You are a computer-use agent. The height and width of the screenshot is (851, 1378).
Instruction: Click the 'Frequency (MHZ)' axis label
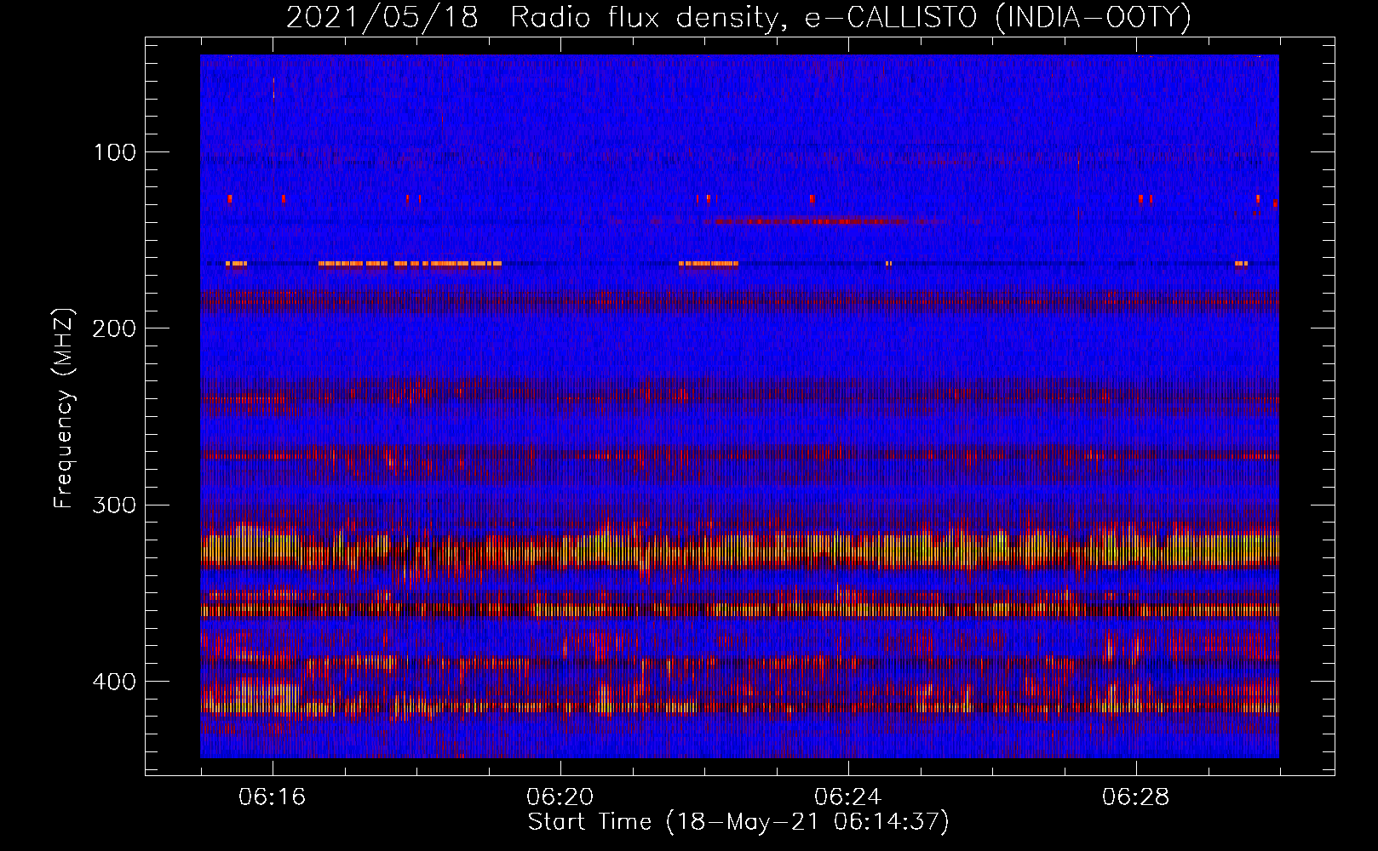coord(64,408)
